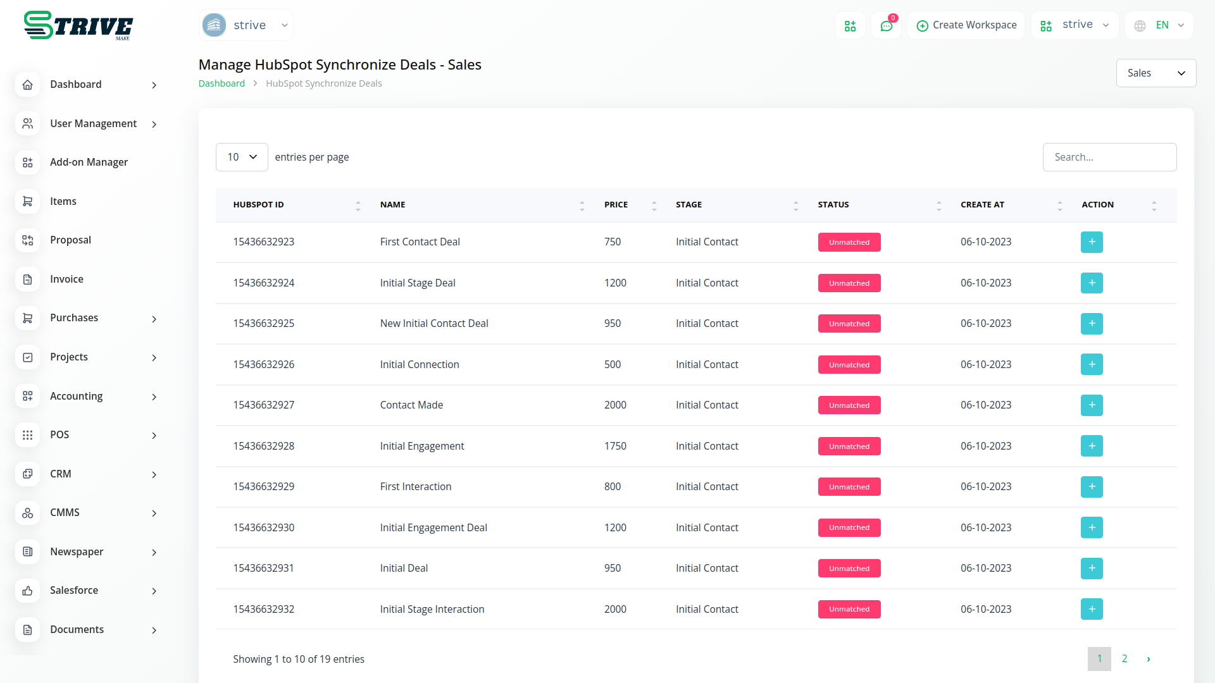
Task: Click the plus button for First Contact Deal
Action: click(1092, 242)
